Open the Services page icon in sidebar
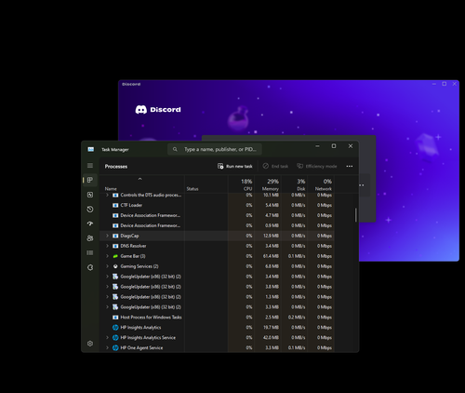 [x=90, y=267]
